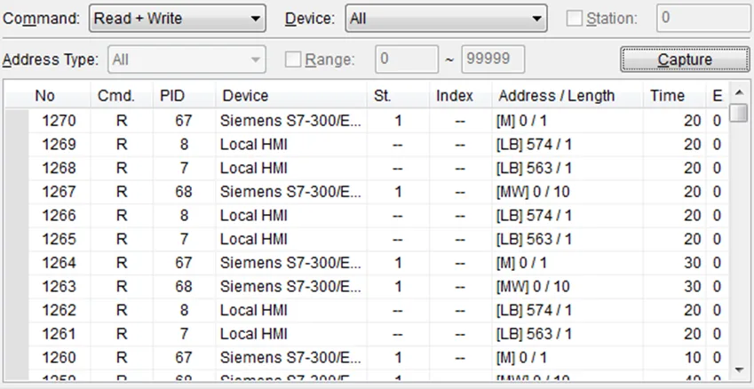Click the scroll down arrow of the table
This screenshot has height=389, width=754.
click(738, 369)
